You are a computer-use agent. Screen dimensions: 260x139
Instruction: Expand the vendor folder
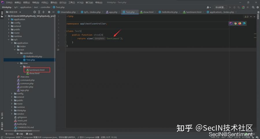[12, 114]
